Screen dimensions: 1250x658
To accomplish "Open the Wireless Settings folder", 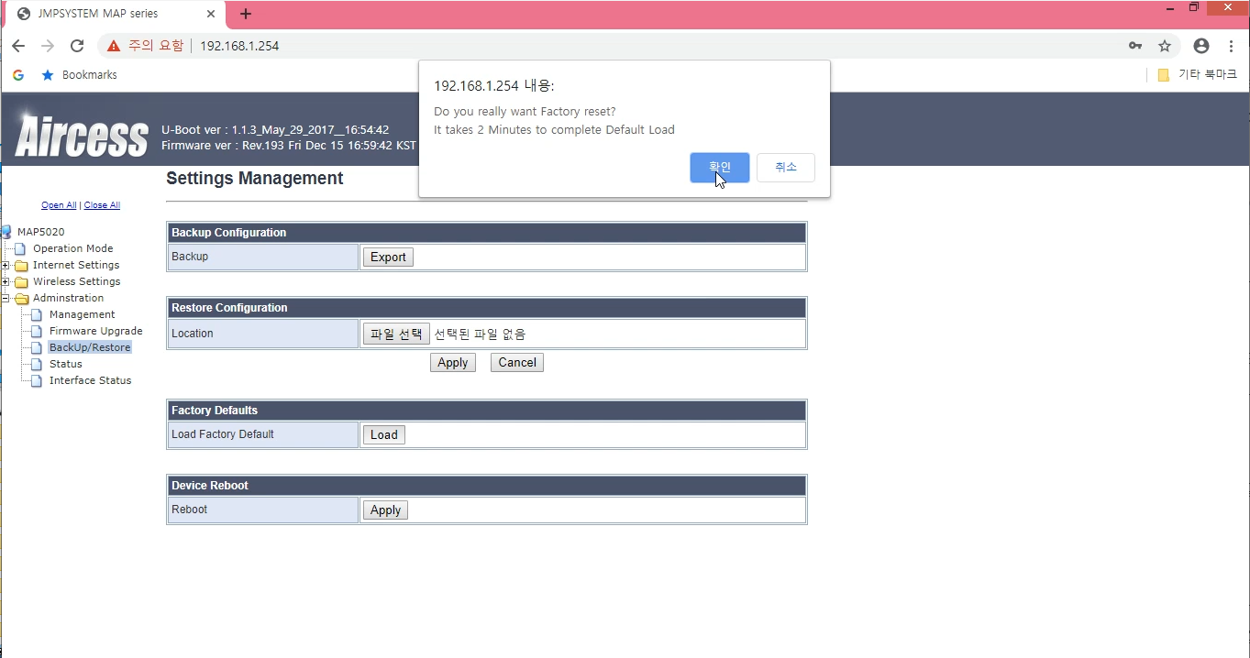I will point(77,281).
